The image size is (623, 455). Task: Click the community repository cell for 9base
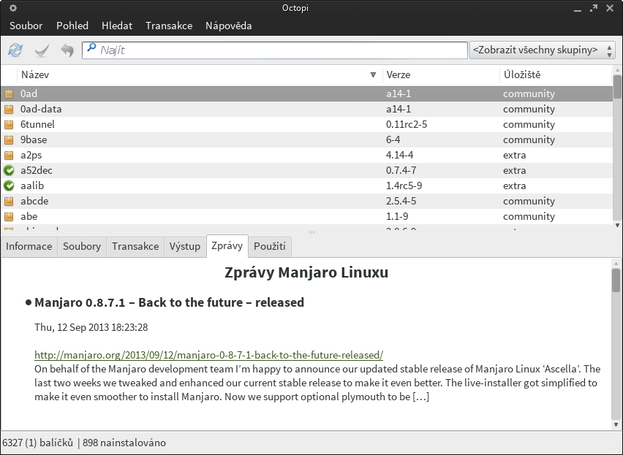(x=529, y=140)
